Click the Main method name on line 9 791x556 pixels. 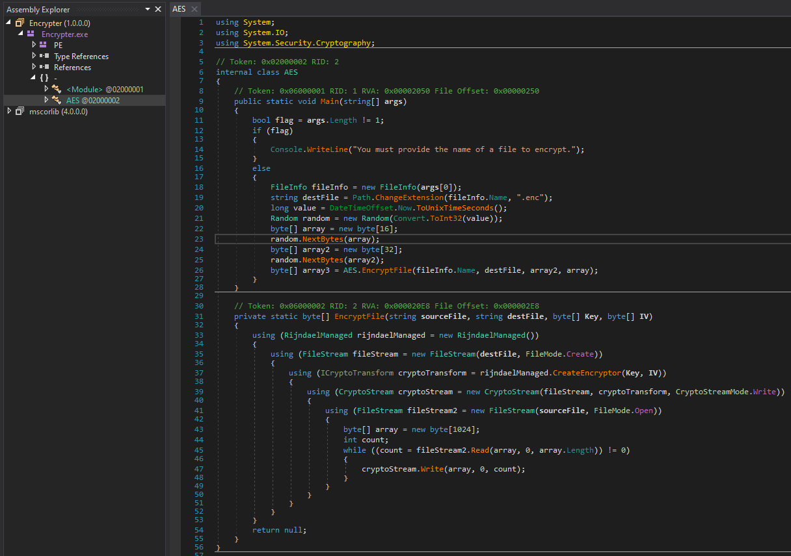[x=330, y=101]
